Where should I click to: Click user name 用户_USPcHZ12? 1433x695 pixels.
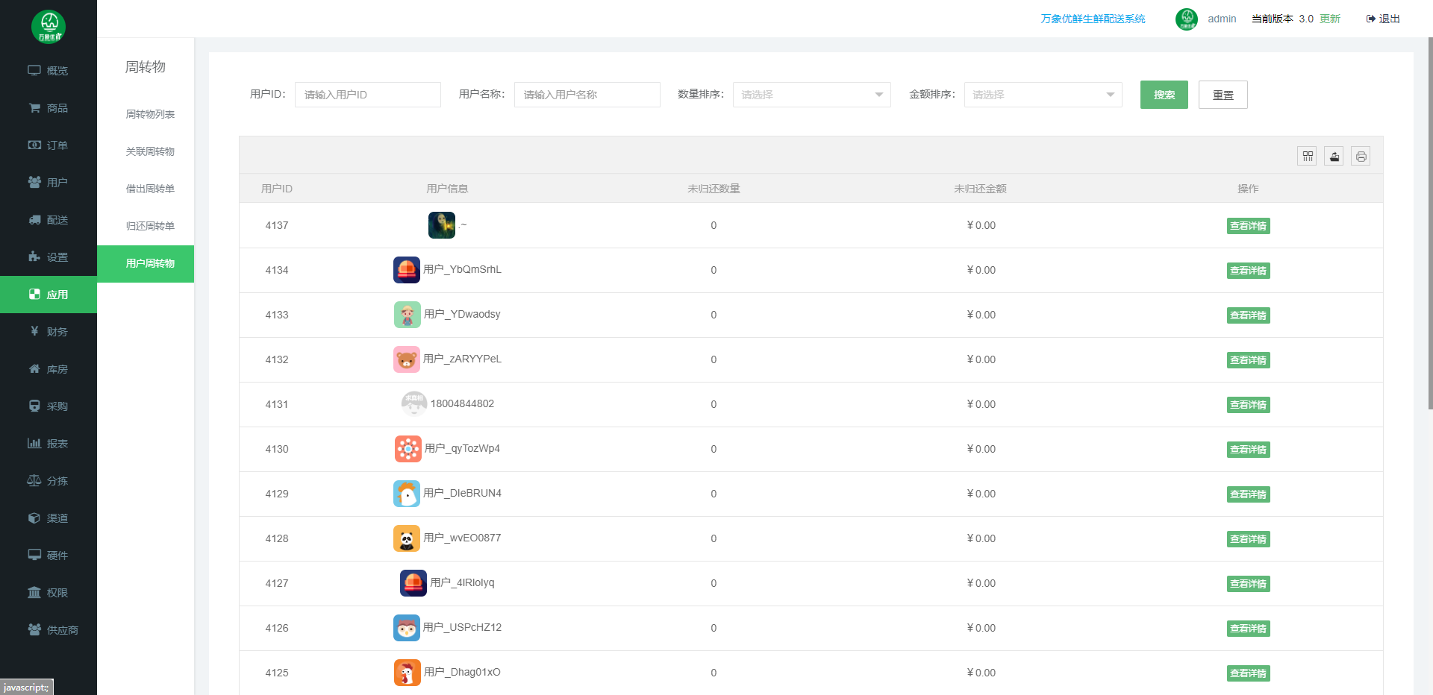[462, 627]
